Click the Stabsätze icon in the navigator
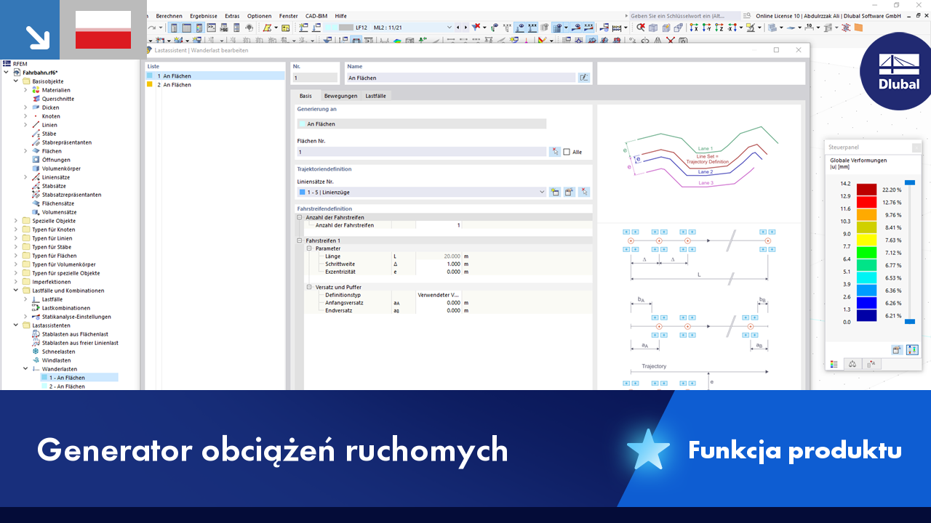The image size is (931, 523). 36,186
